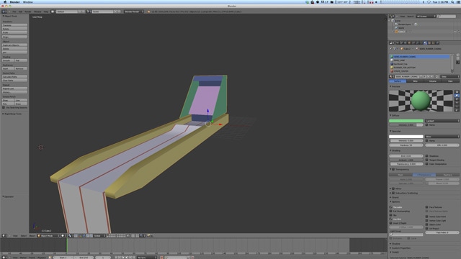461x259 pixels.
Task: Click the Blender info editor type icon
Action: pyautogui.click(x=4, y=12)
